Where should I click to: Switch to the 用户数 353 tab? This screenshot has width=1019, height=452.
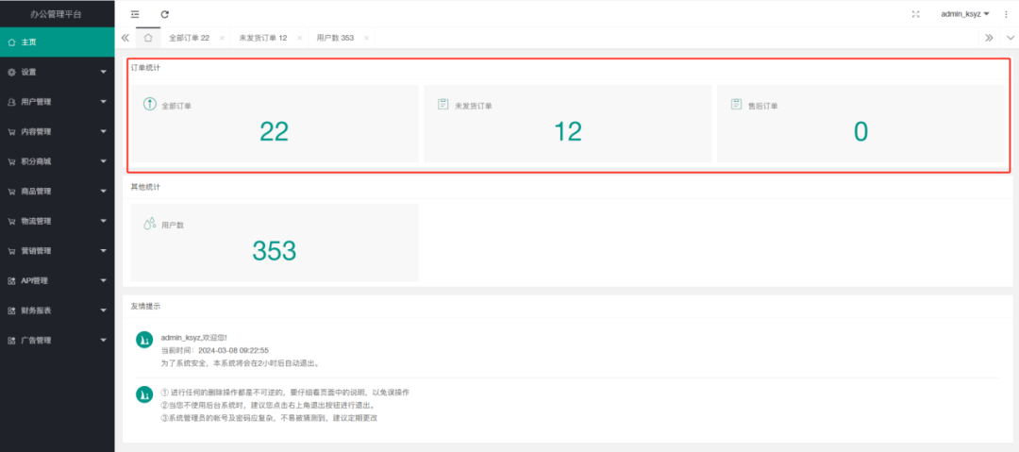tap(335, 38)
